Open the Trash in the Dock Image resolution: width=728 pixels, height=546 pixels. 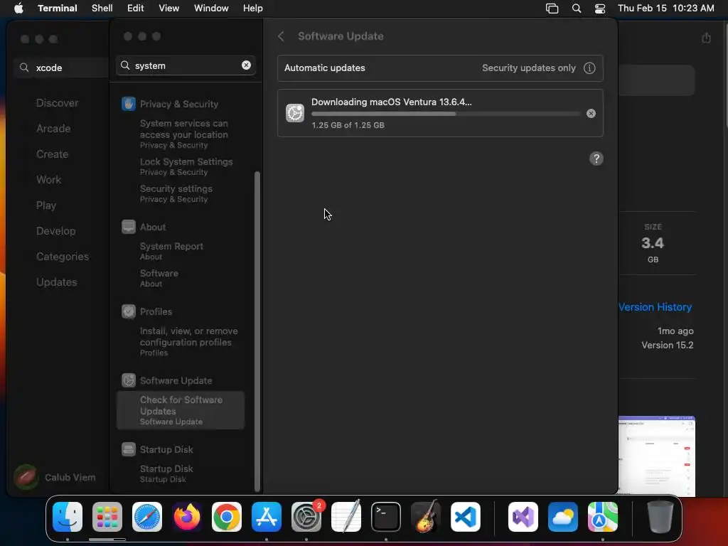click(660, 517)
